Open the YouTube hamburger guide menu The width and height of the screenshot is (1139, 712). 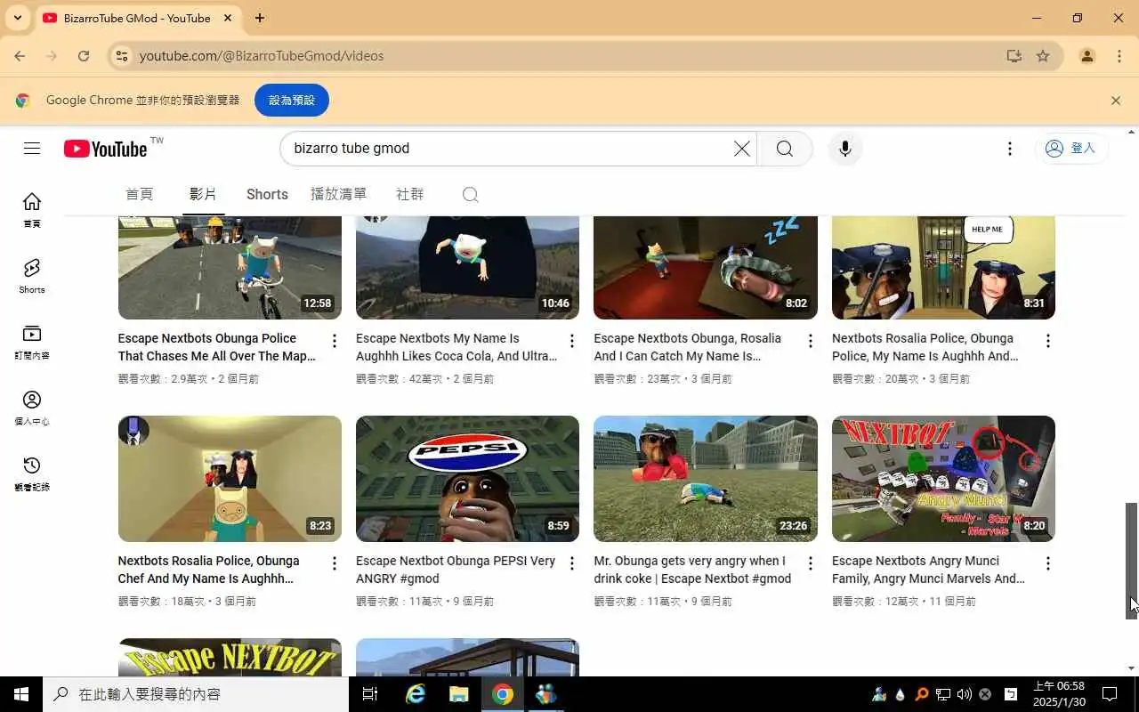[32, 149]
